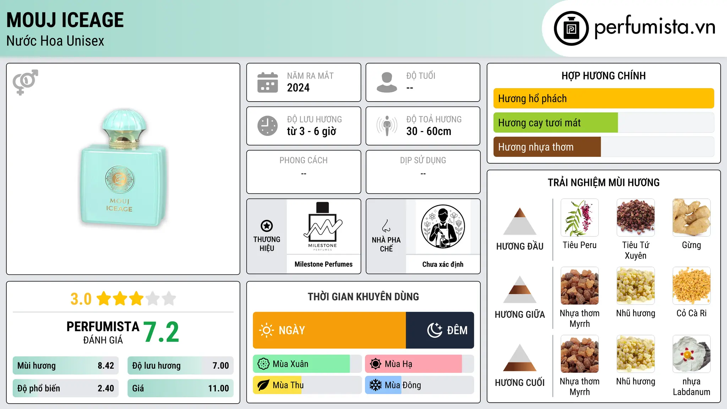Click the moon icon next to ĐÊM

435,330
